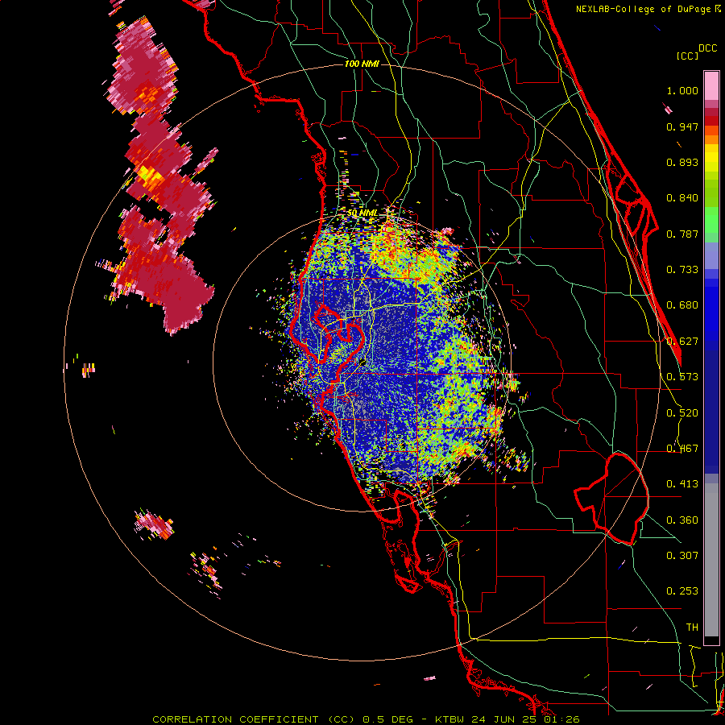Click the KTBW station identifier

(451, 719)
